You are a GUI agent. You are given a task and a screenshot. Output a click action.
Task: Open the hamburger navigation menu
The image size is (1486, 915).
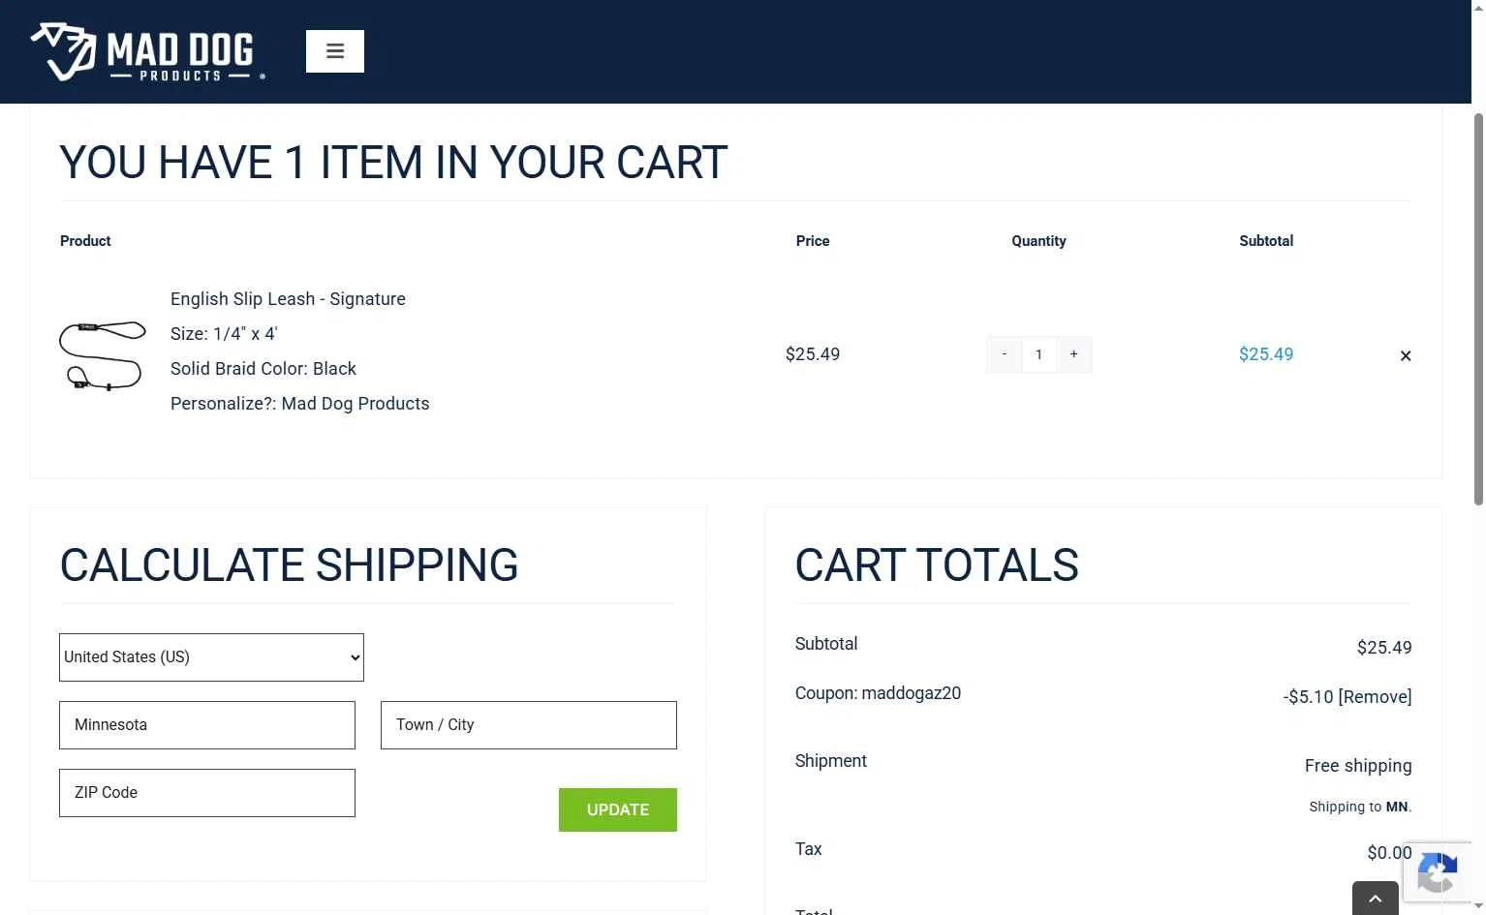pyautogui.click(x=335, y=51)
